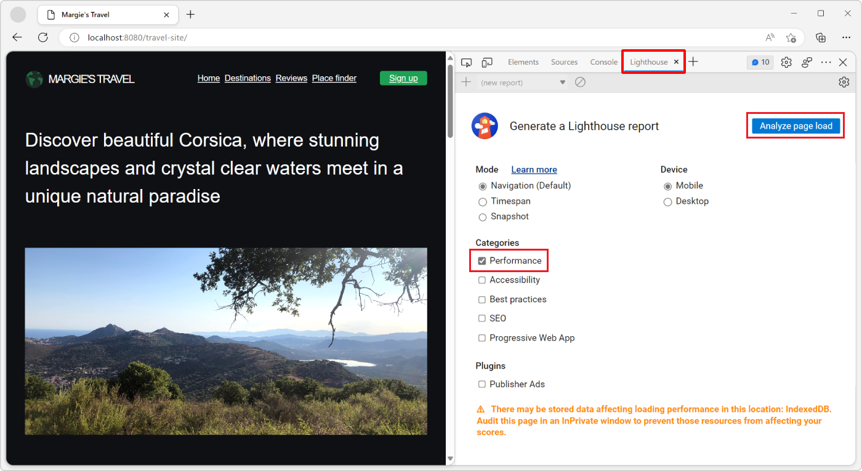This screenshot has height=471, width=862.
Task: Click the plus icon to add a report
Action: pos(467,81)
